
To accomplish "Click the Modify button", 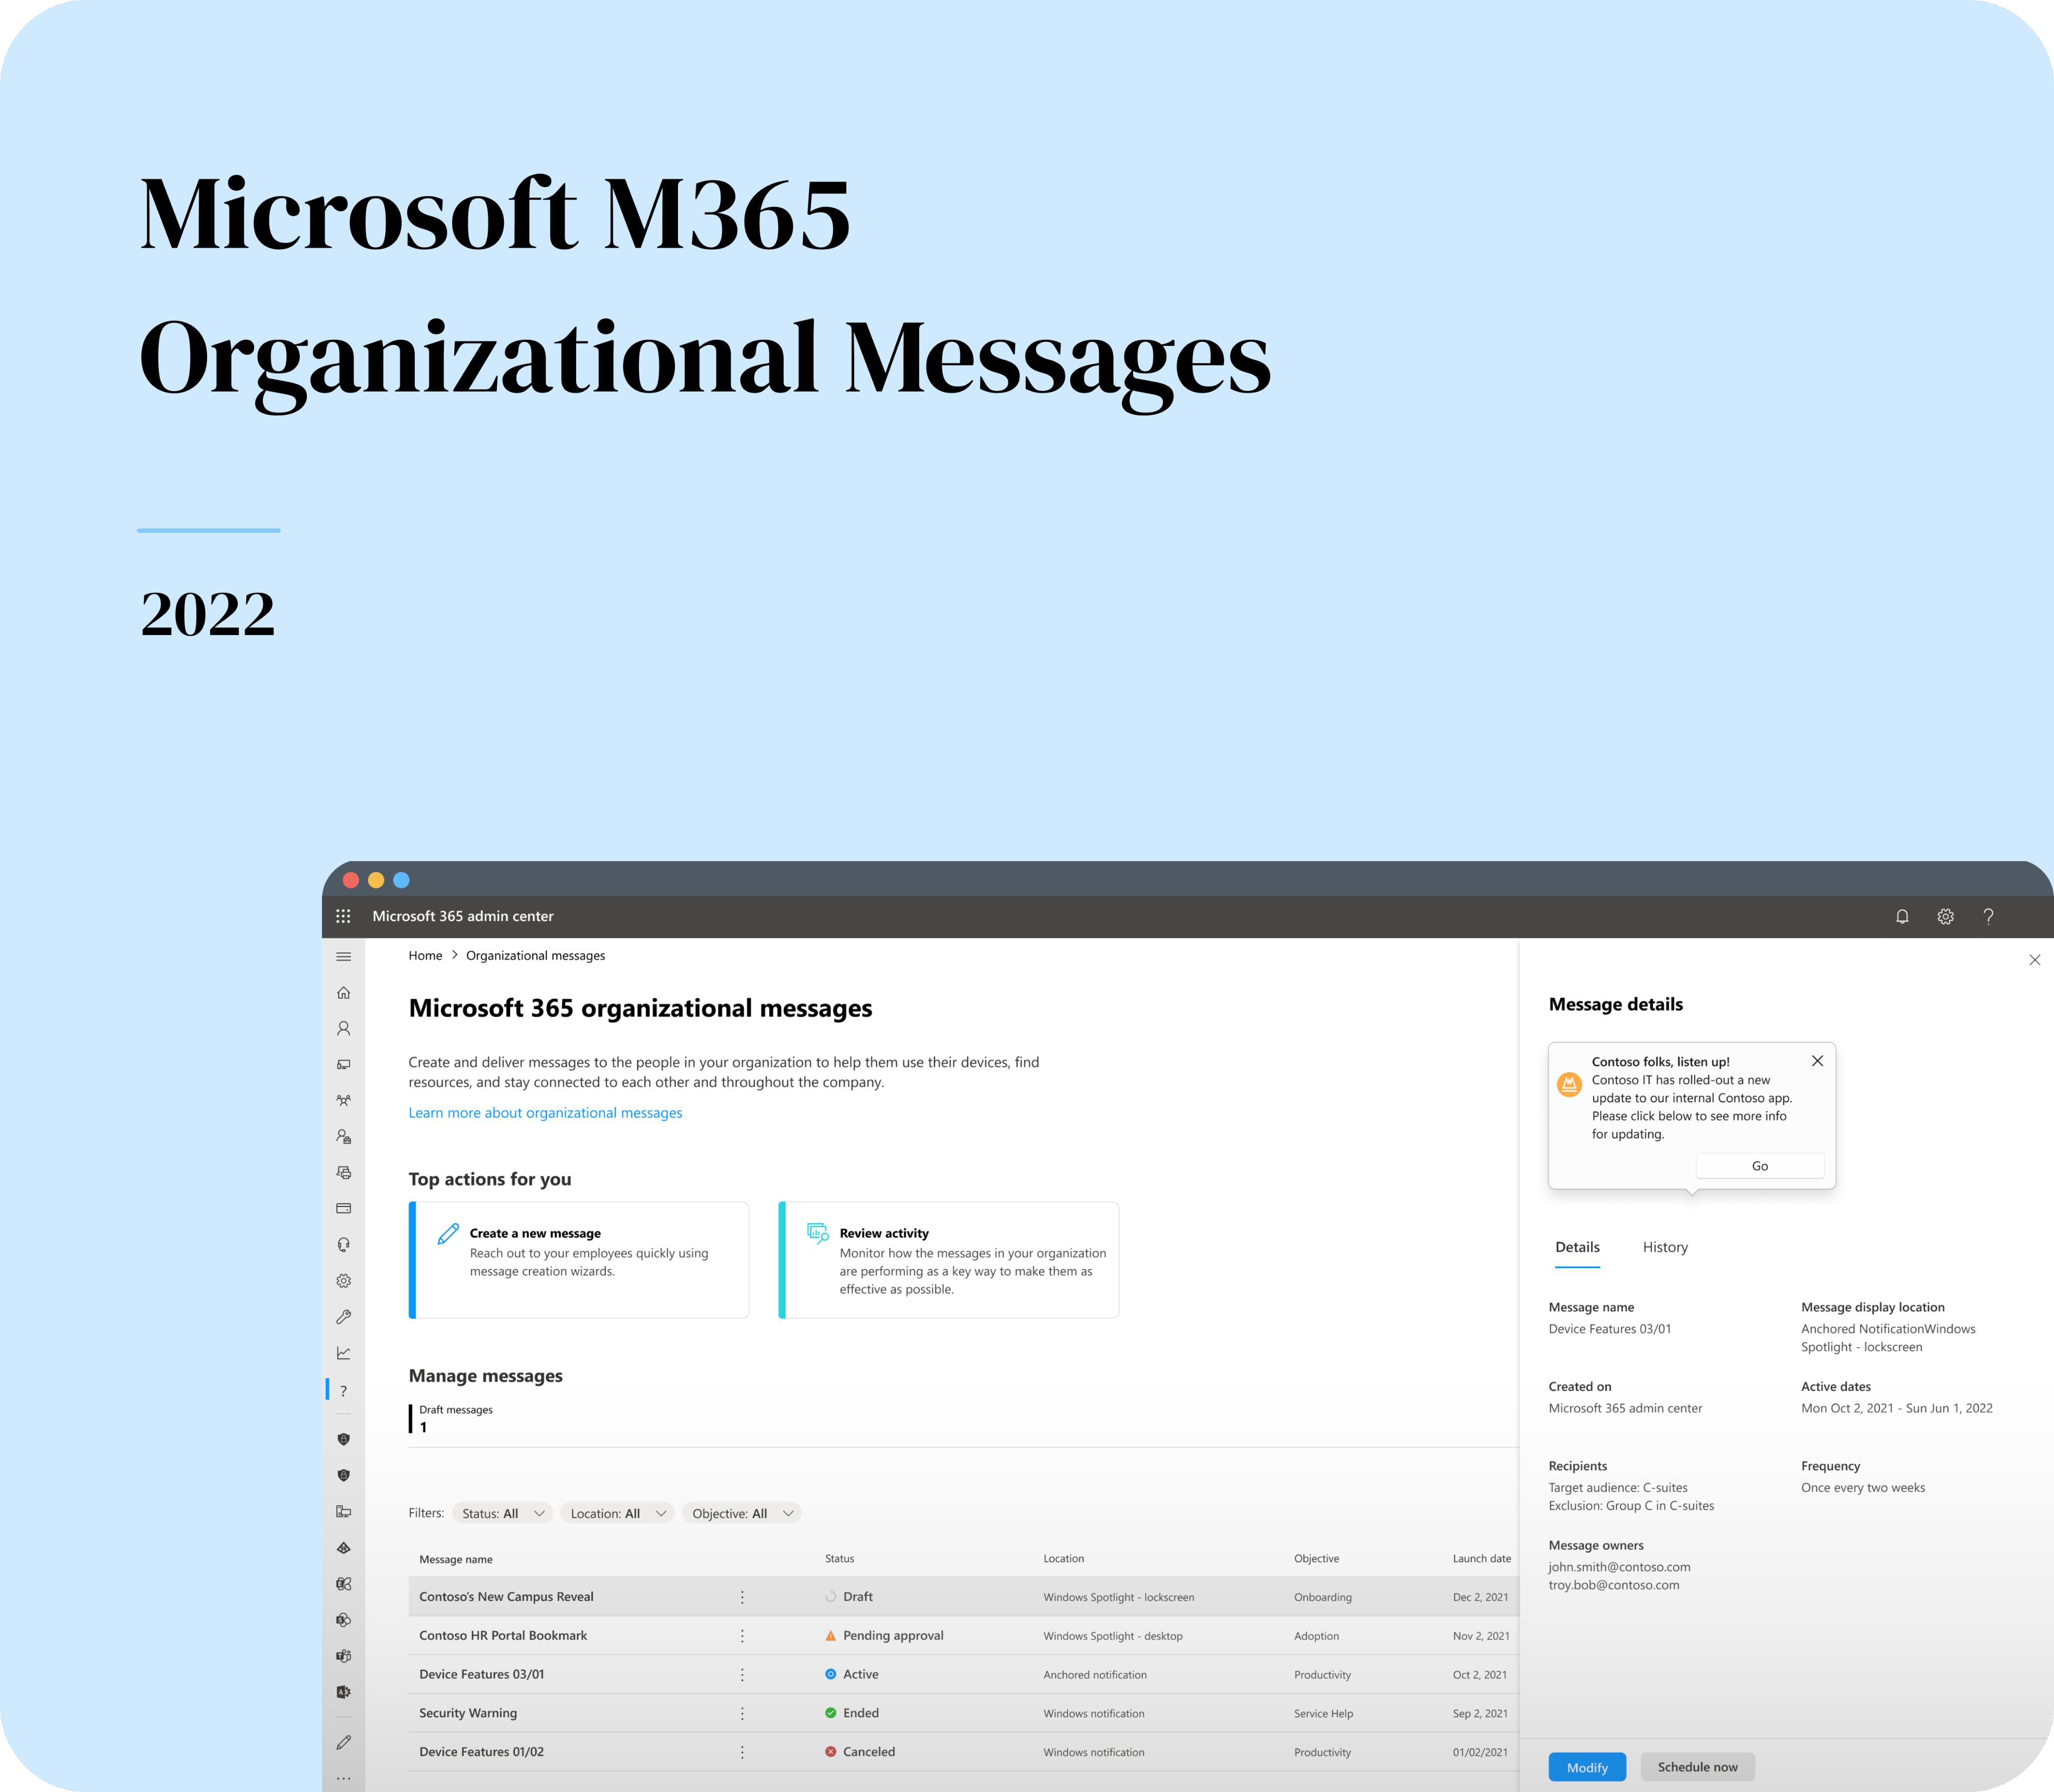I will click(1587, 1767).
